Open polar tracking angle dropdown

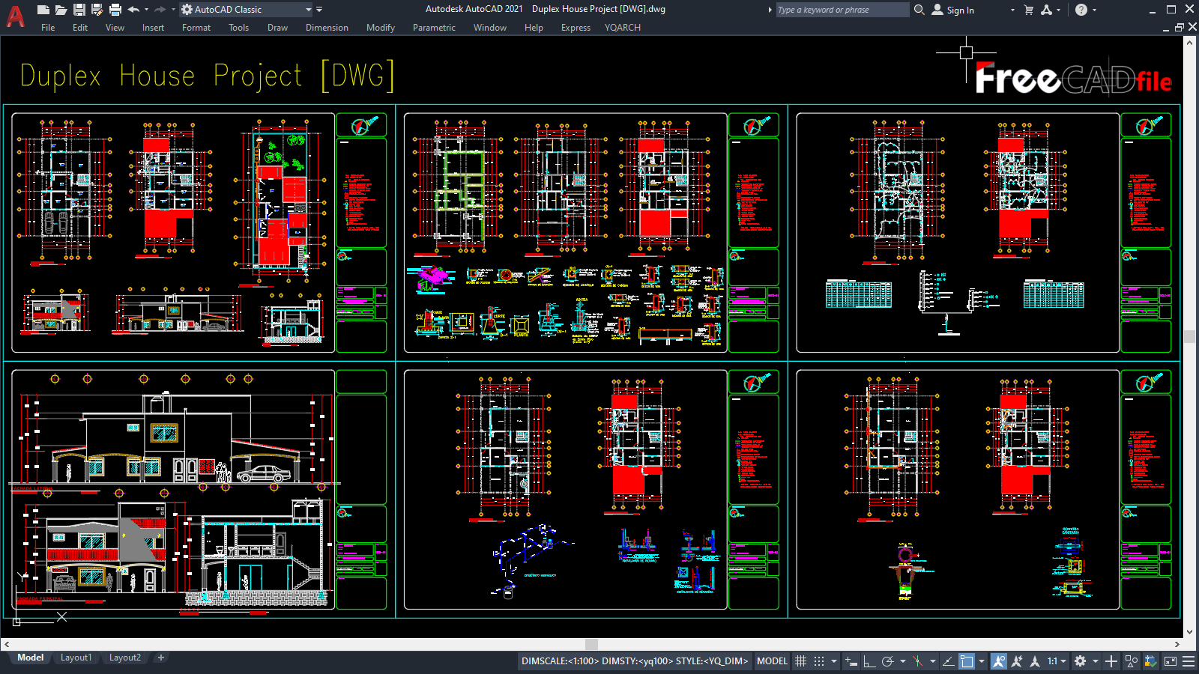[x=902, y=661]
